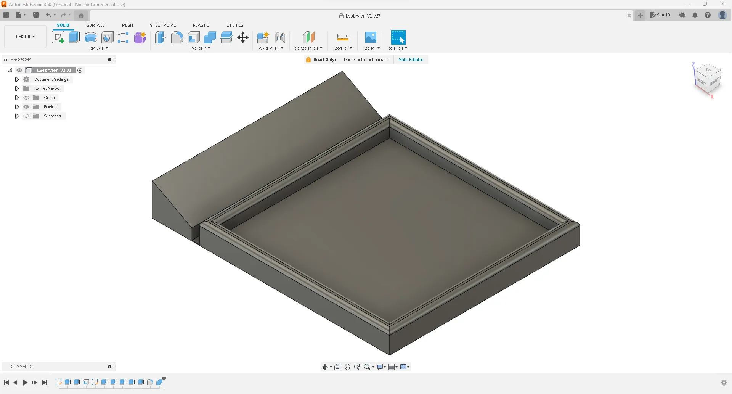This screenshot has height=394, width=732.
Task: Open the CONSTRUCT dropdown menu
Action: 308,48
